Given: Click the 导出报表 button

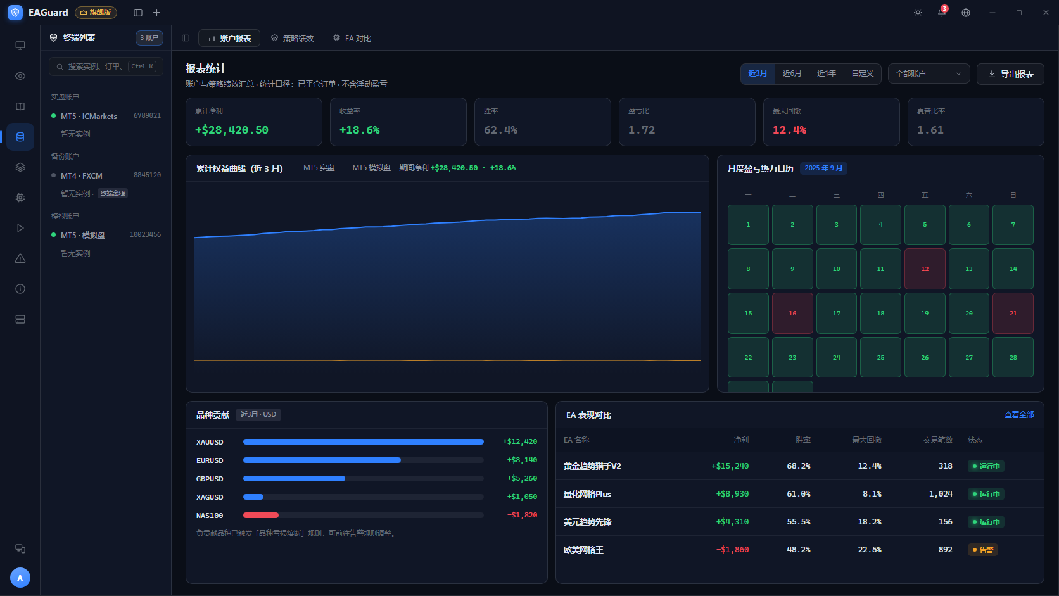Looking at the screenshot, I should pyautogui.click(x=1010, y=74).
